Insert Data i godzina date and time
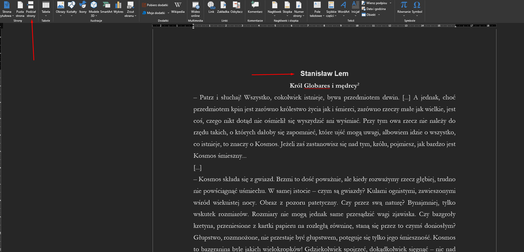The width and height of the screenshot is (524, 252). pos(373,9)
